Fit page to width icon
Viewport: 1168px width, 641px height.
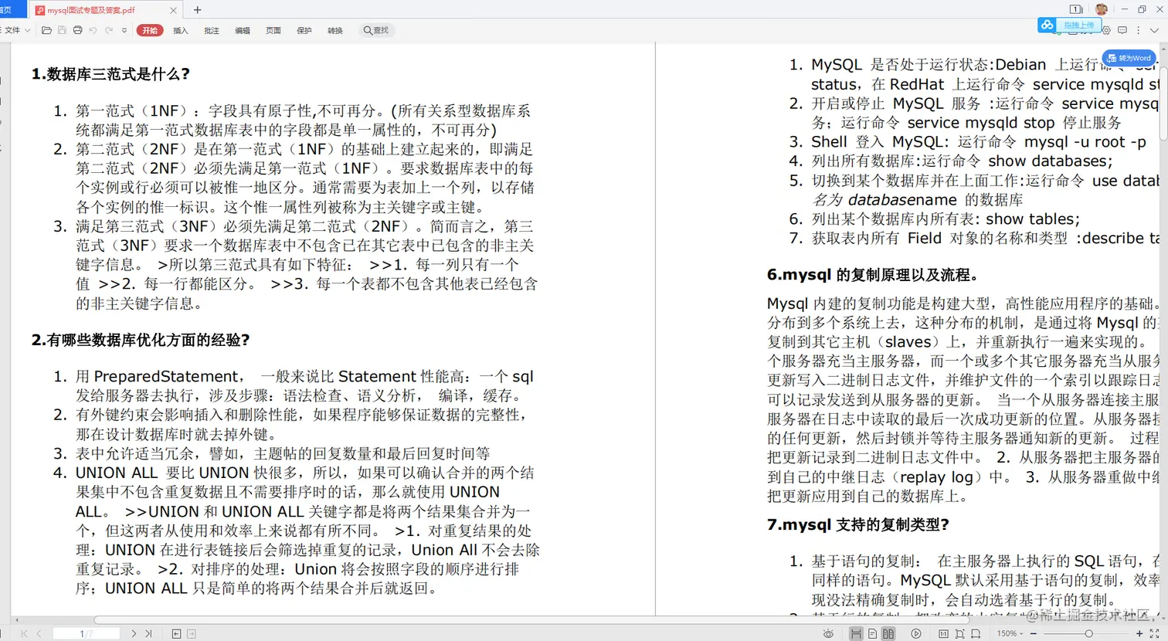click(x=976, y=633)
